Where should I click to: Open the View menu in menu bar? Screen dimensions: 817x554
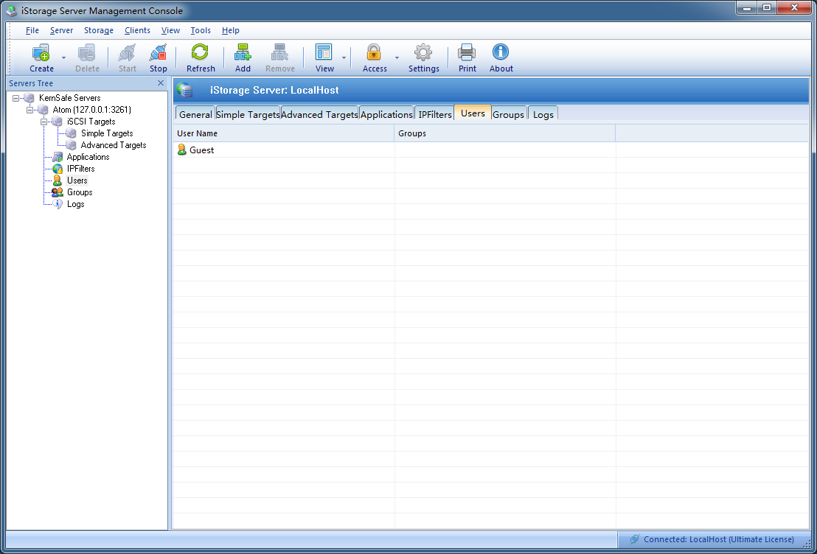[170, 31]
